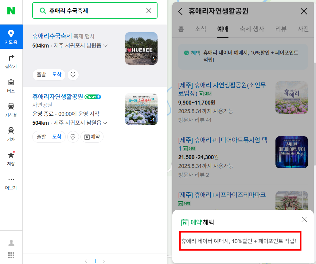This screenshot has height=264, width=316.
Task: Click map pin icon for 휴애리자연생활공원
Action: tap(73, 137)
